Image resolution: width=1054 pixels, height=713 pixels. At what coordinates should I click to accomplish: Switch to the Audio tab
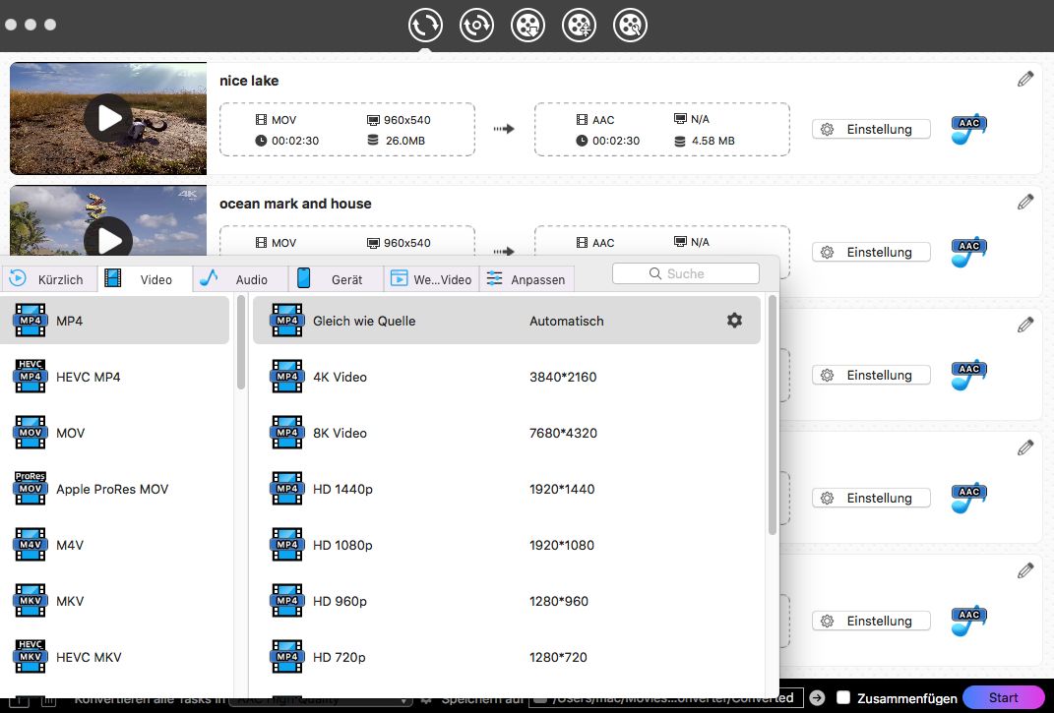click(239, 279)
